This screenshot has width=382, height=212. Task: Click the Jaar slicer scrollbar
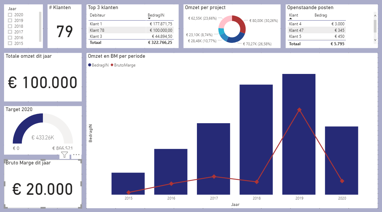point(40,27)
